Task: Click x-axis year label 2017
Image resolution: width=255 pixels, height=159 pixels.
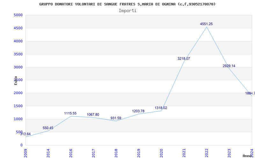Action: pyautogui.click(x=93, y=153)
